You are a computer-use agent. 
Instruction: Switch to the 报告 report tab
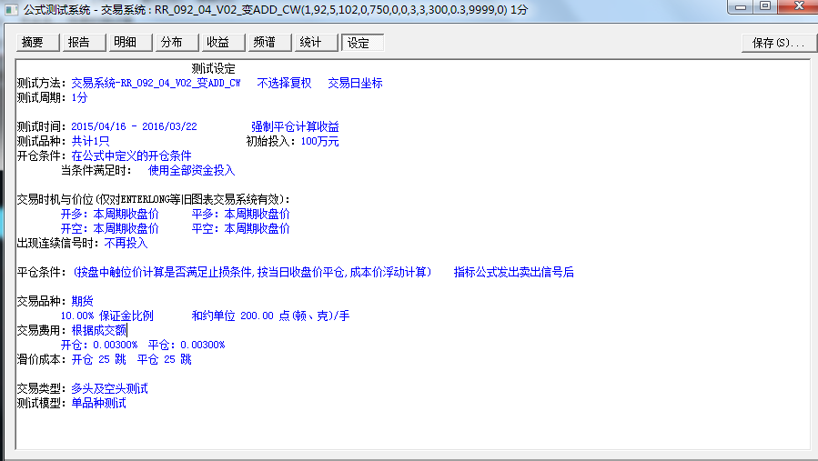coord(79,43)
